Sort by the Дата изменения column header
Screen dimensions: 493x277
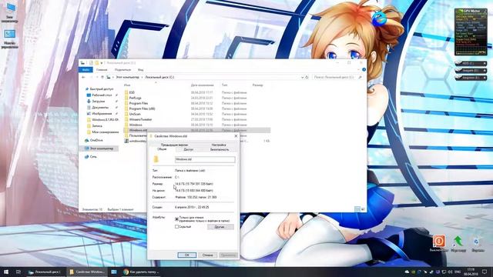202,85
